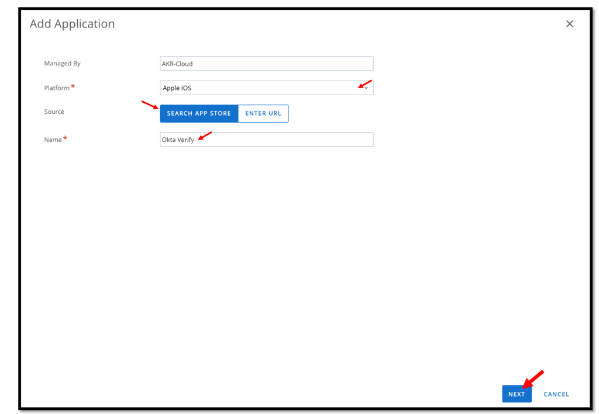Click the Managed By label

click(62, 64)
